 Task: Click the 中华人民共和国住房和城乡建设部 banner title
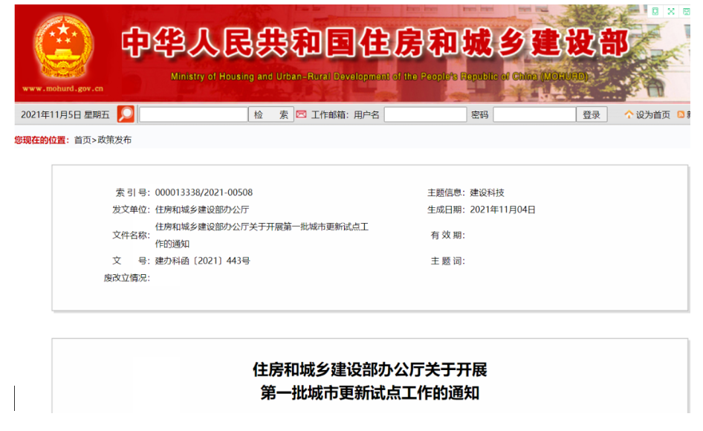375,43
